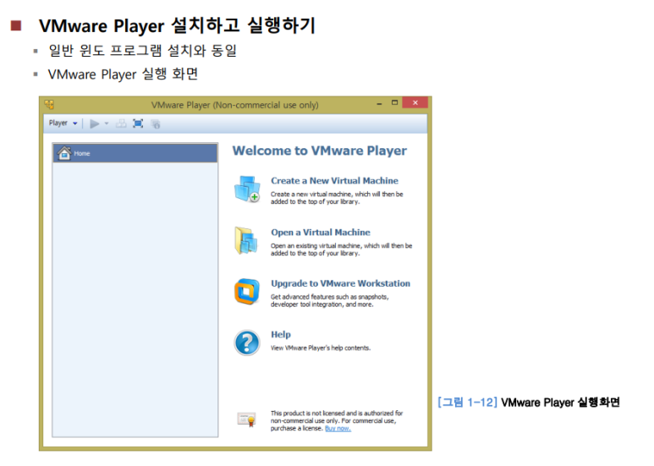
Task: Click the window title 'VMware Player (Non-commercial use only)'
Action: pos(235,105)
